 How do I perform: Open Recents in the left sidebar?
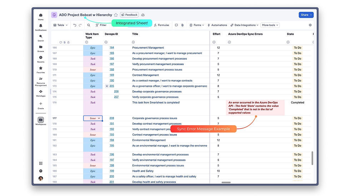point(41,59)
